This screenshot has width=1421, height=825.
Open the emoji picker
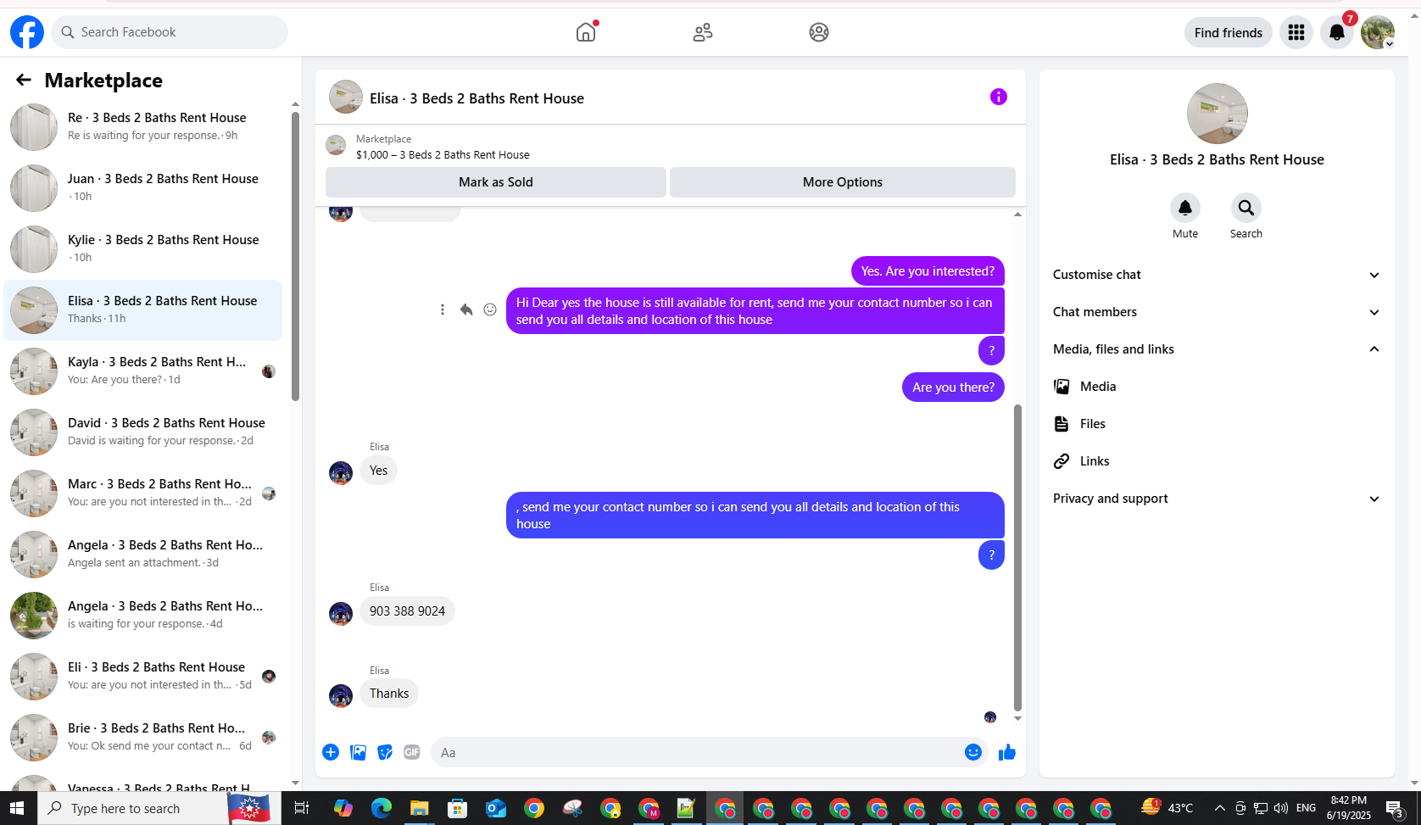click(973, 752)
